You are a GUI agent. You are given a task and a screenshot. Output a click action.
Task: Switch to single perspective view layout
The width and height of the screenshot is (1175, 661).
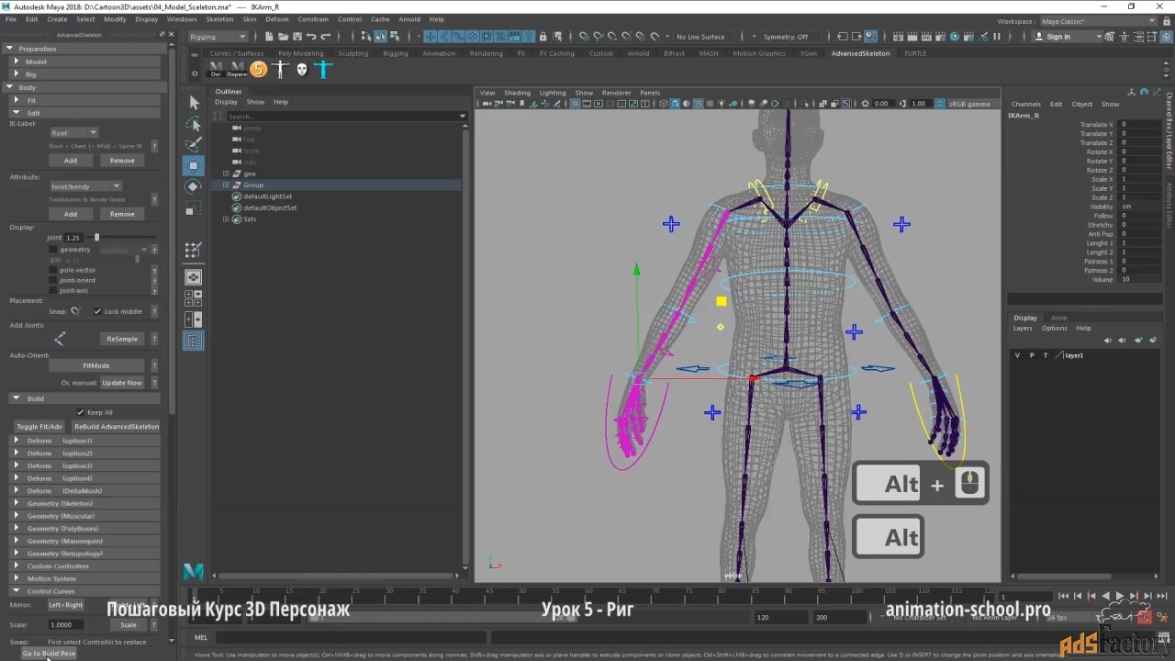pos(194,276)
